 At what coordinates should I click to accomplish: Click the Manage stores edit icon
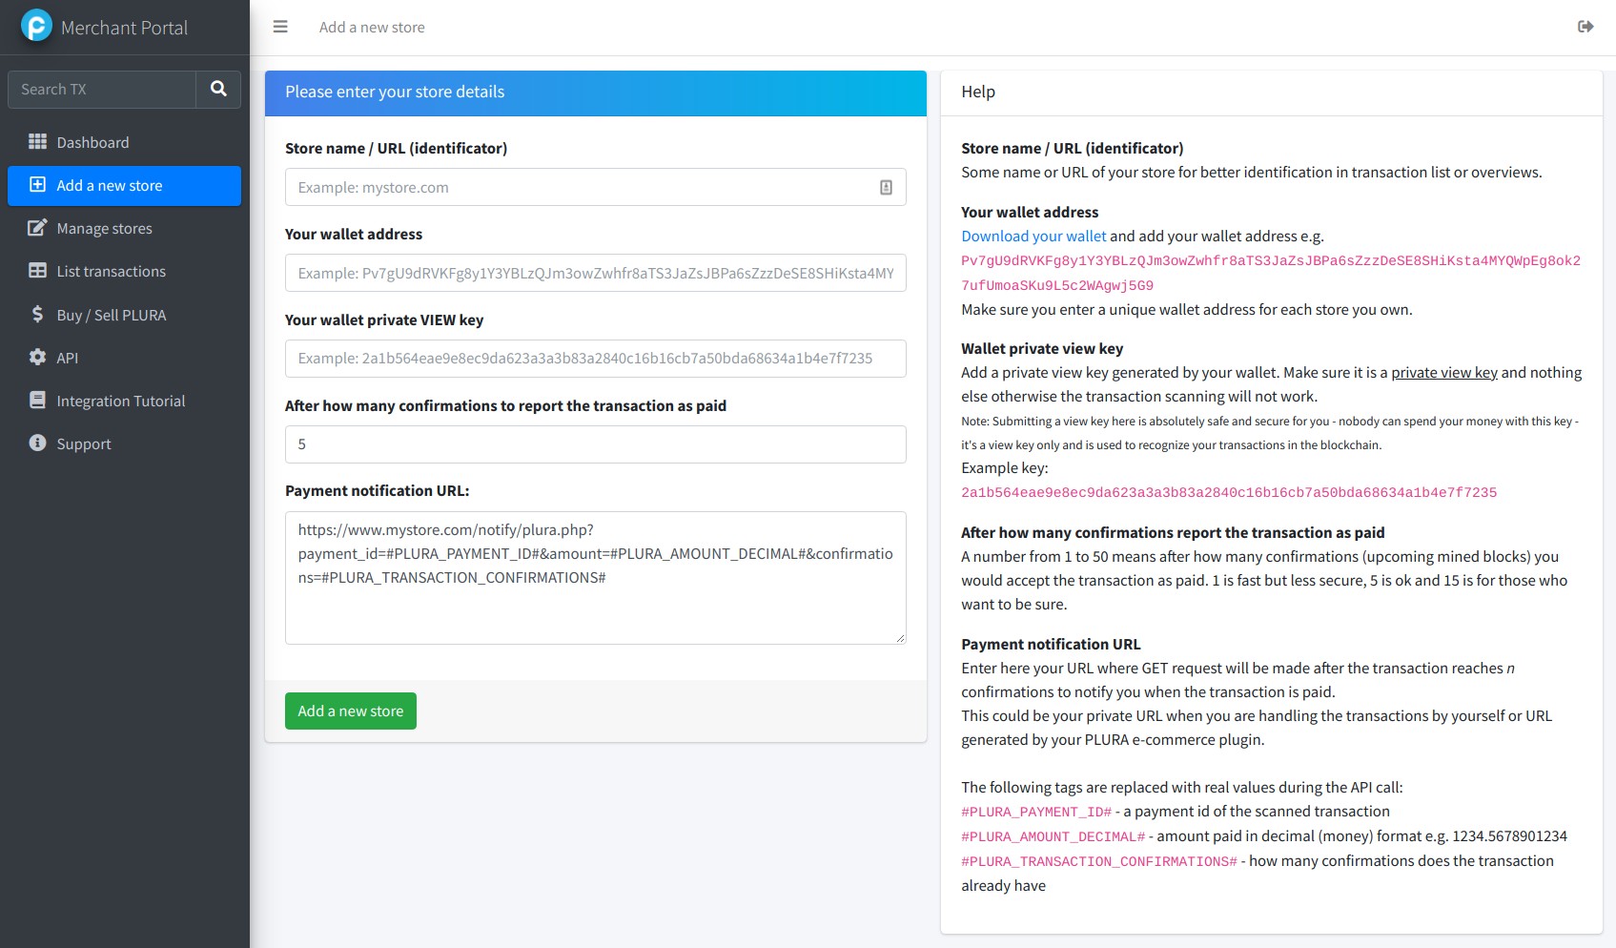point(37,228)
